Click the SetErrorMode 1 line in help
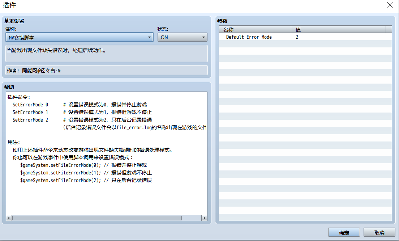Screen dimensions: 399x241 tap(82, 112)
